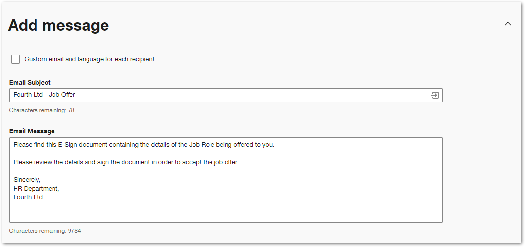
Task: Place cursor in 'Please find this E-Sign document' line
Action: 143,145
